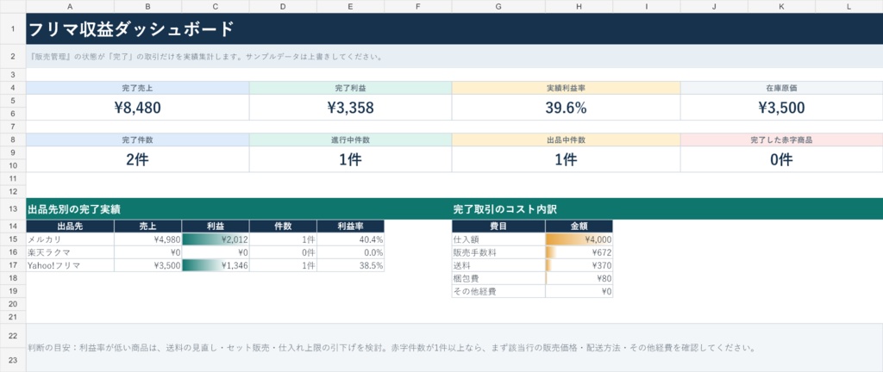Click the 在庫原価 label cell
The height and width of the screenshot is (372, 883).
[x=781, y=88]
